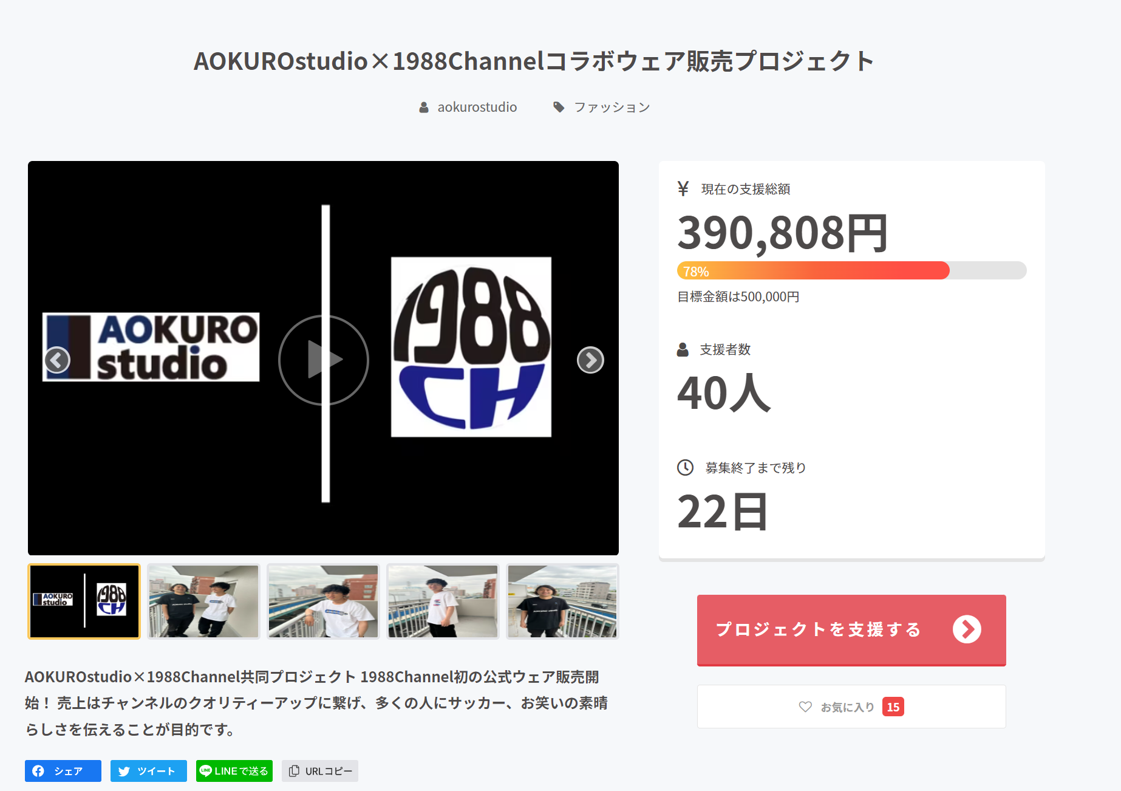The width and height of the screenshot is (1121, 791).
Task: Copy the project URL
Action: click(x=320, y=771)
